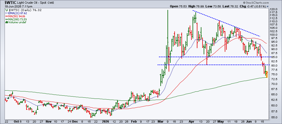Click the 100.0 price axis label
The width and height of the screenshot is (282, 124).
(273, 35)
